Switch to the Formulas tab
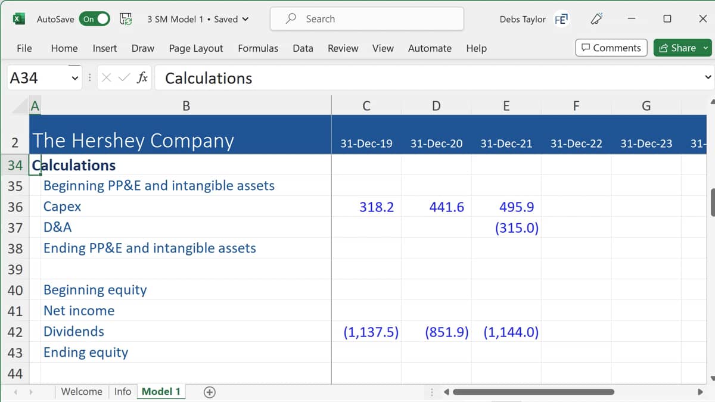715x402 pixels. pyautogui.click(x=258, y=48)
